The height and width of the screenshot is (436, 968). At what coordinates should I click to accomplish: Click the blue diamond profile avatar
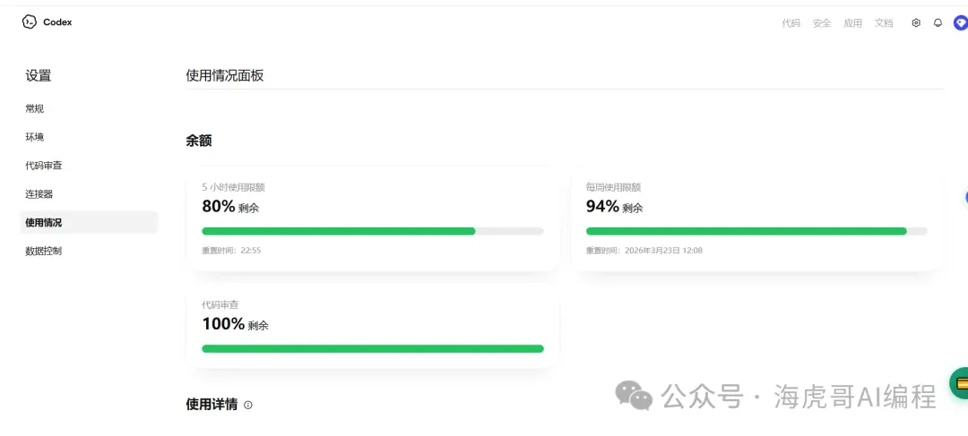tap(960, 23)
